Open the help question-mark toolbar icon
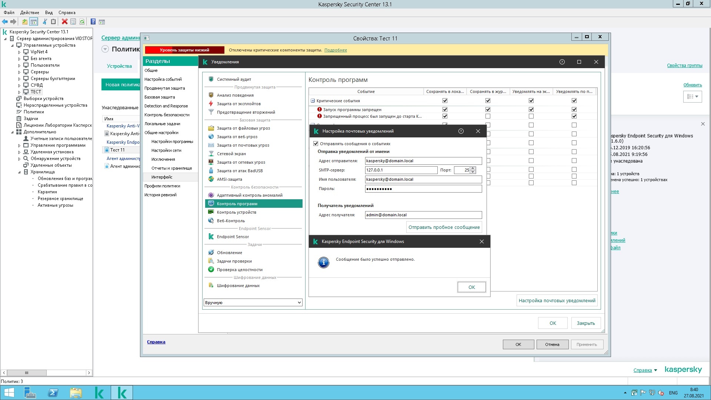 click(93, 21)
